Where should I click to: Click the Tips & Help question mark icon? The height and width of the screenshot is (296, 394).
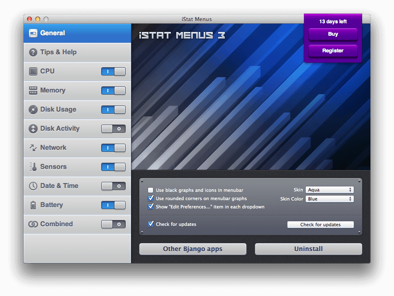pos(33,52)
